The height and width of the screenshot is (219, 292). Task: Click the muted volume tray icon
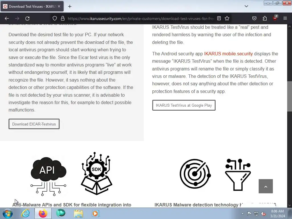pyautogui.click(x=263, y=214)
